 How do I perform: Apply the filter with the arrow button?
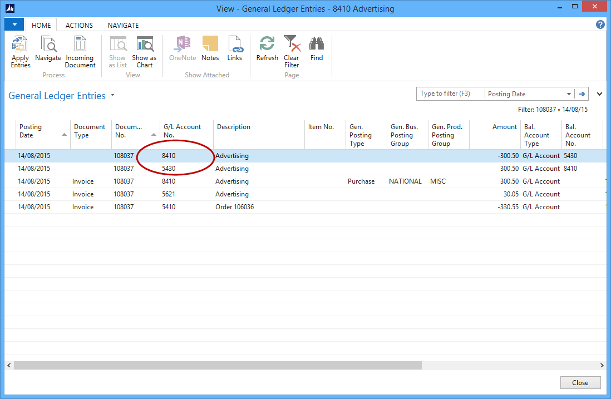(x=582, y=94)
